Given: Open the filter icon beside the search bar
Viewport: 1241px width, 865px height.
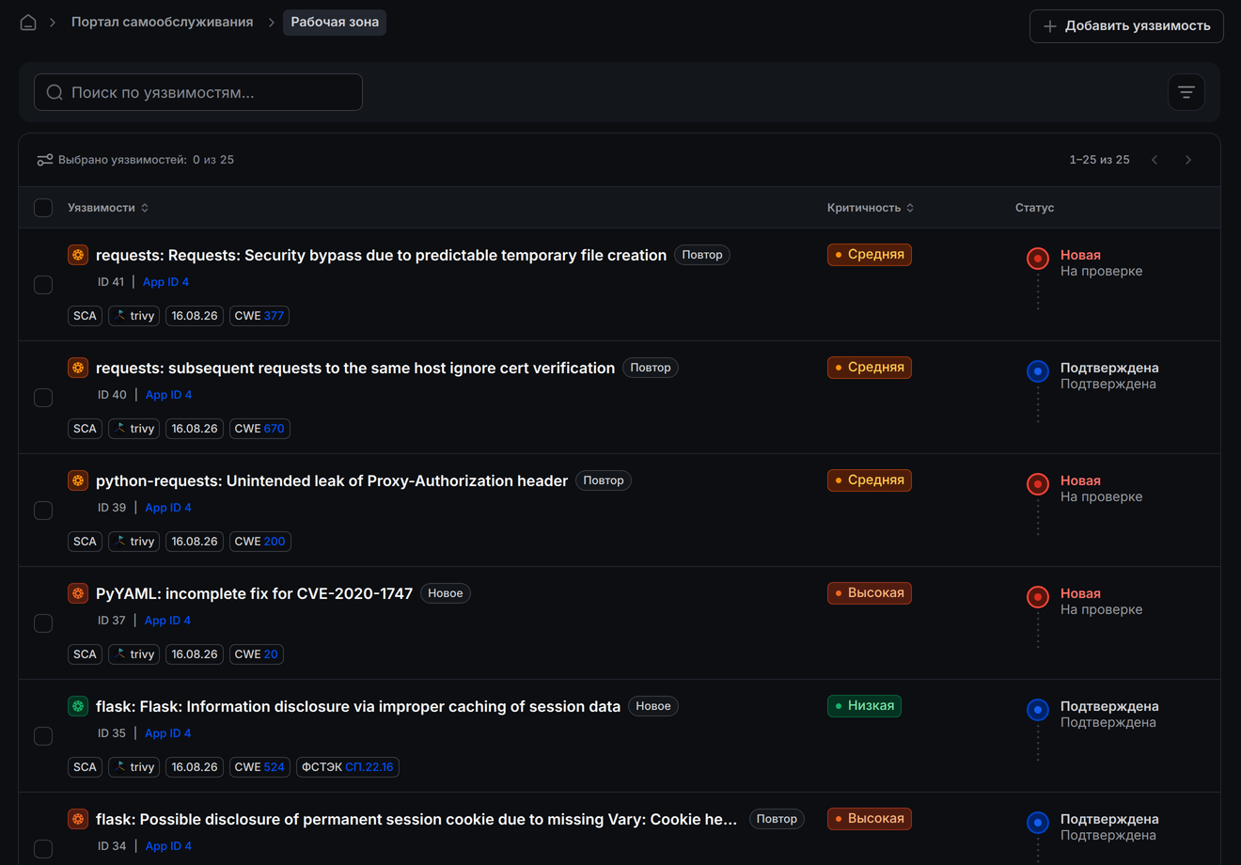Looking at the screenshot, I should click(x=1186, y=92).
